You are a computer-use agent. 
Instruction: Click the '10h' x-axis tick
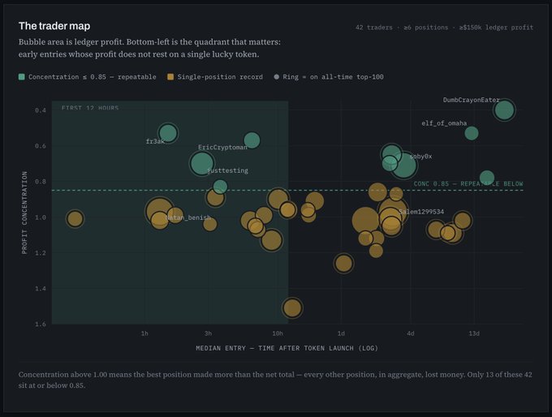pos(278,333)
